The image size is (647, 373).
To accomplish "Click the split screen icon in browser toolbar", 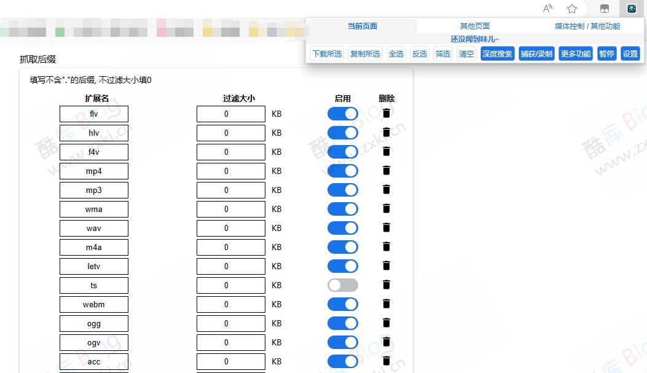I will click(603, 9).
